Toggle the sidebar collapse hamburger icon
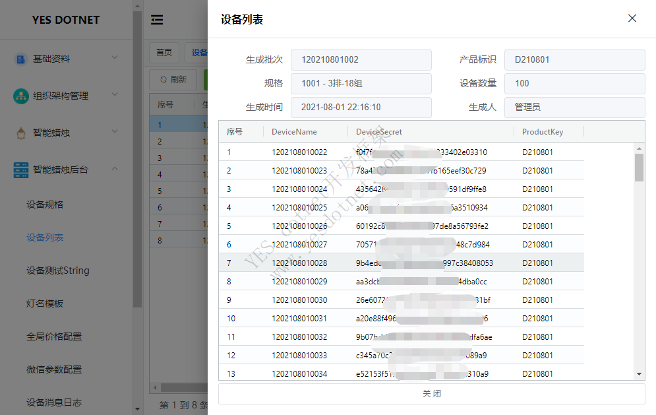Image resolution: width=656 pixels, height=415 pixels. 157,20
